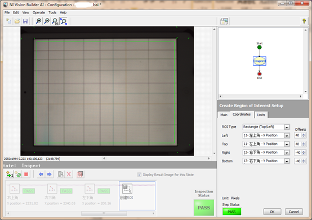Click the Zoom In magnifier icon
Viewport: 312px width, 220px height.
pos(39,21)
